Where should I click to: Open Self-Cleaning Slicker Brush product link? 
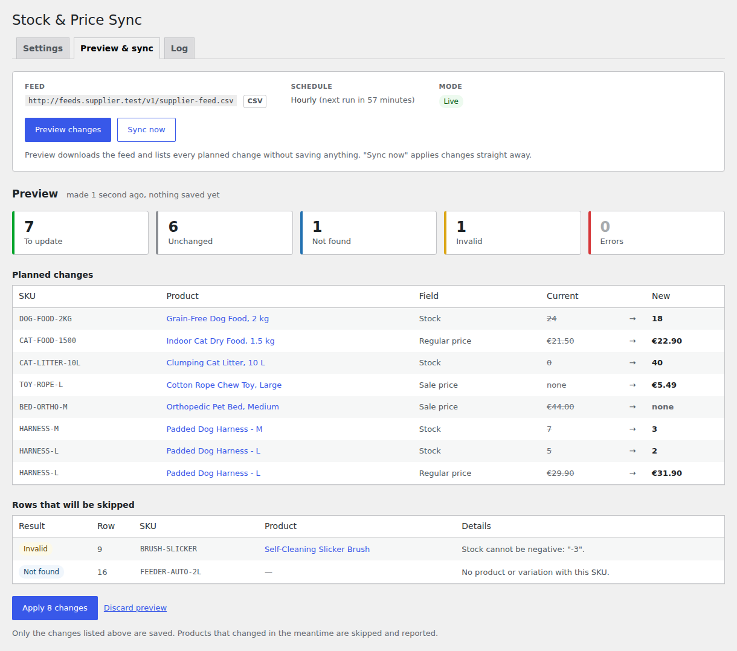317,550
